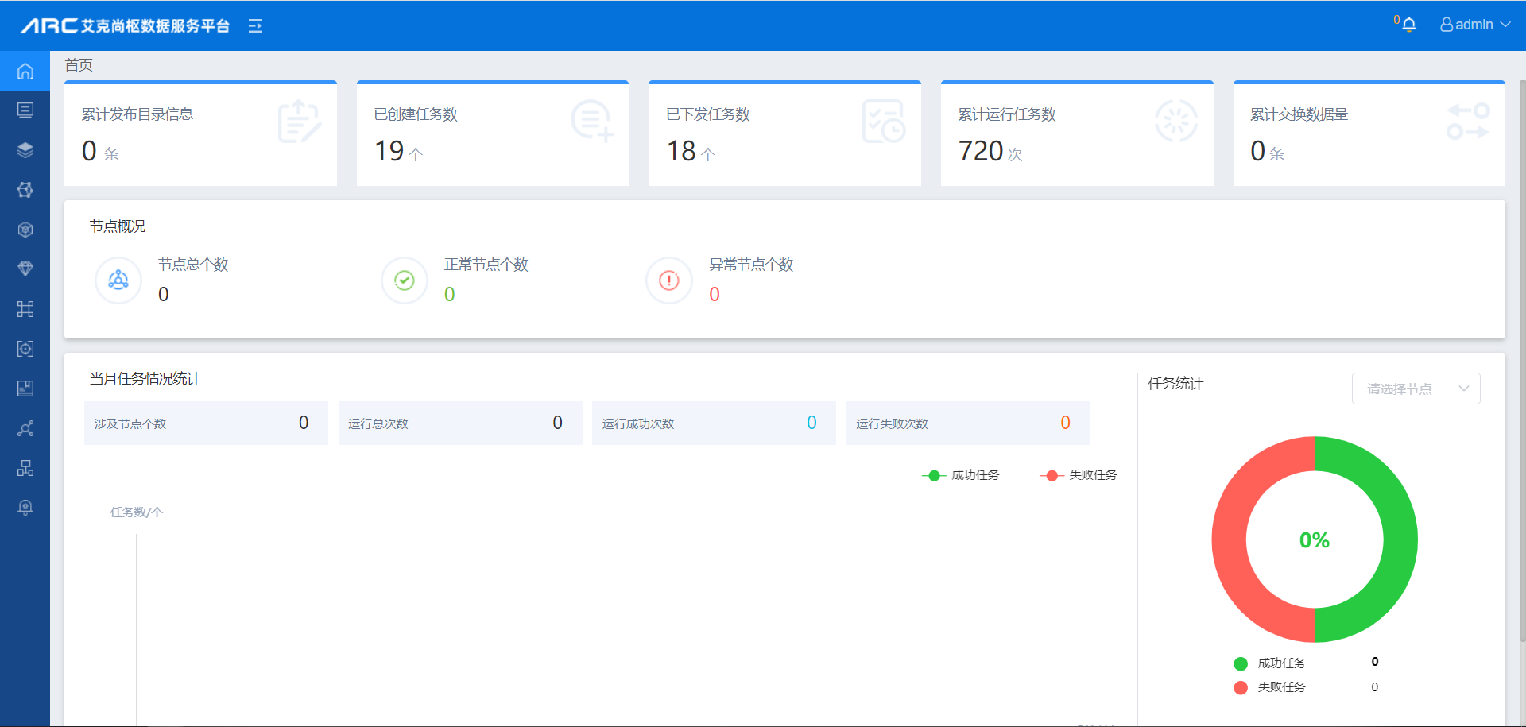Collapse the sidebar with the hamburger toggle
The image size is (1526, 727).
(255, 26)
